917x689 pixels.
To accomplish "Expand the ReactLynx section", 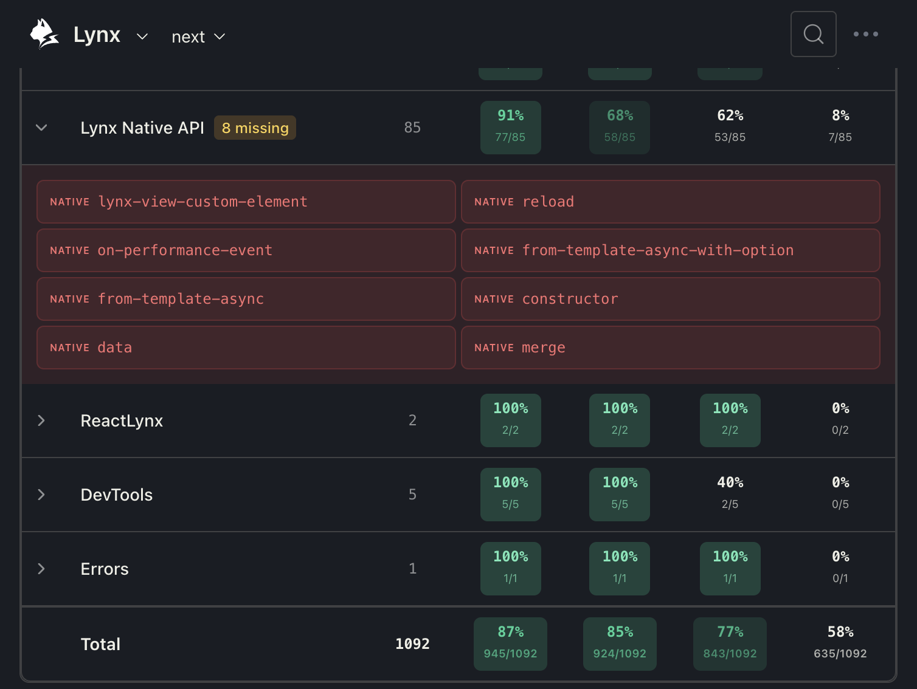I will (41, 420).
